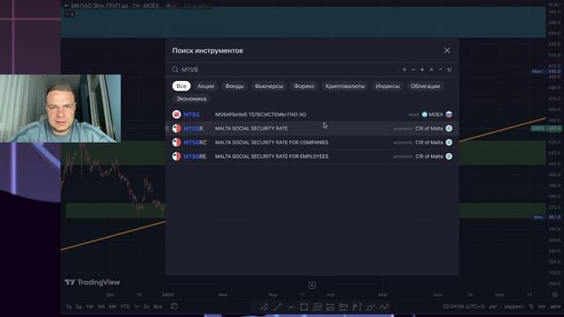Click the MOEX exchange label on MTSS row
564x317 pixels.
pos(435,114)
